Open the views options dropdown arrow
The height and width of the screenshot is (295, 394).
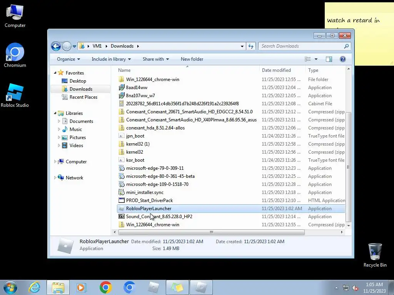(x=316, y=59)
